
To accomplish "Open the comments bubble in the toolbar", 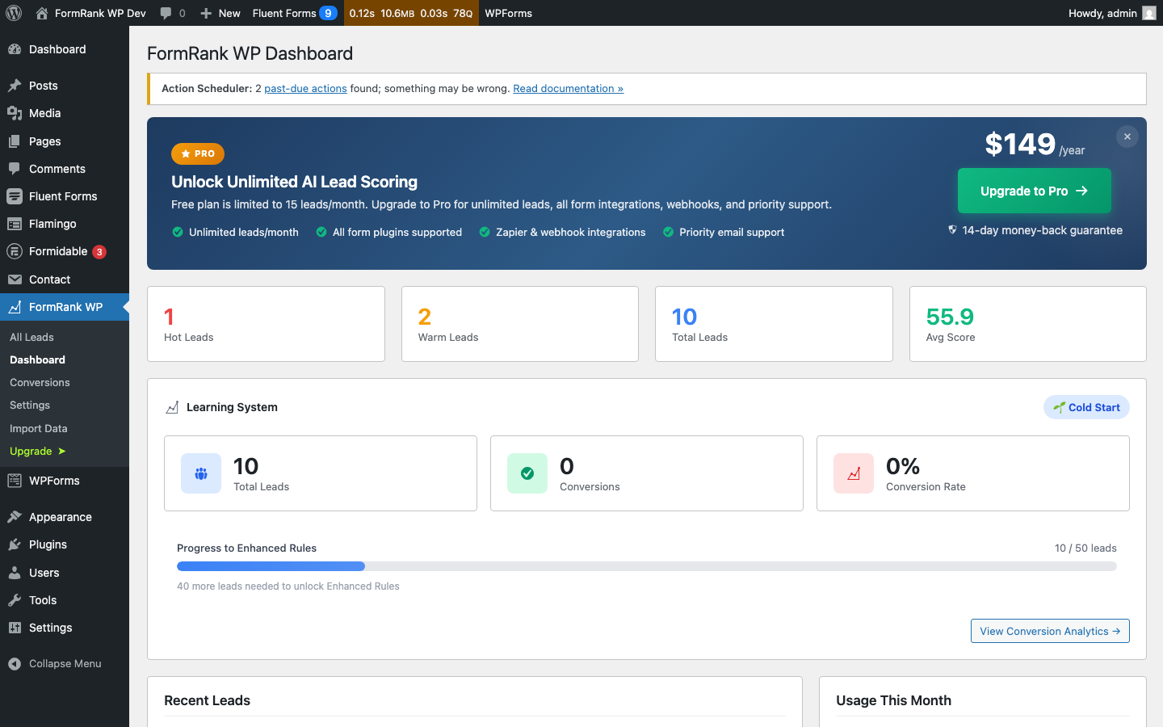I will (x=172, y=13).
